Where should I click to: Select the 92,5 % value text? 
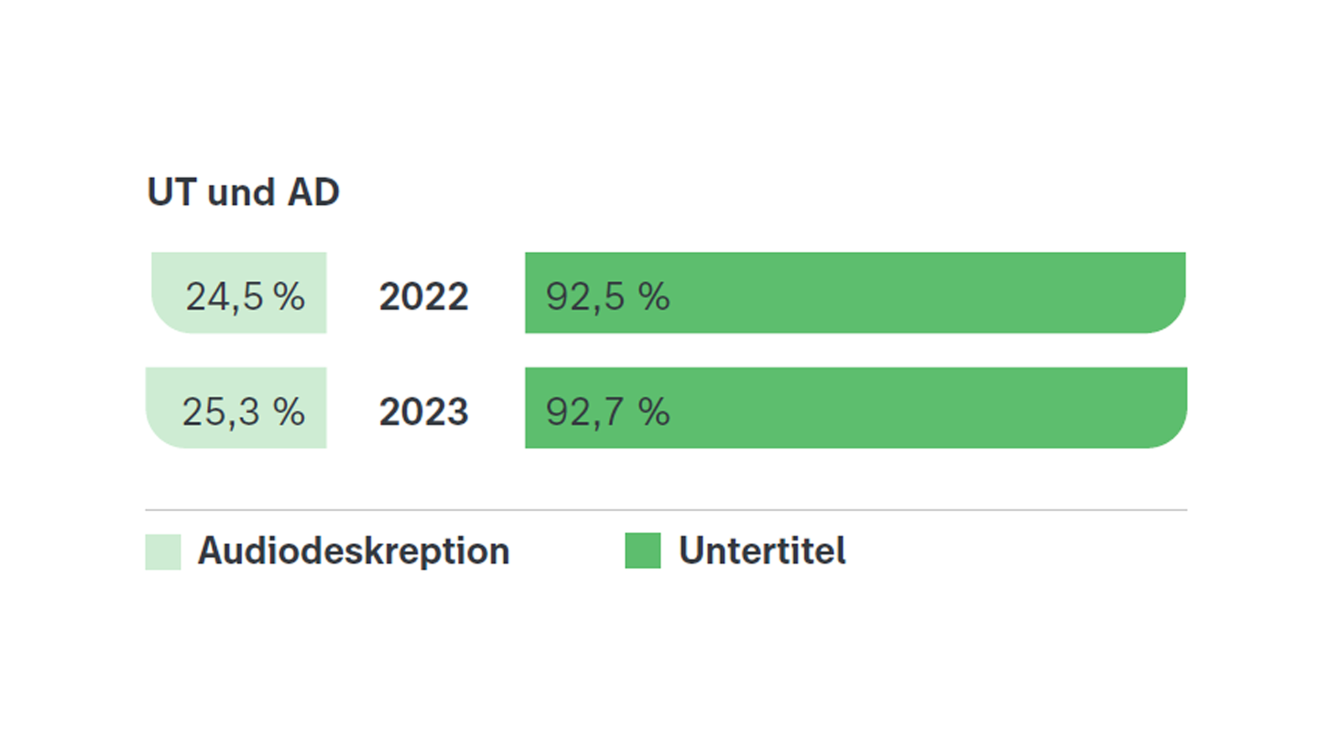point(608,297)
